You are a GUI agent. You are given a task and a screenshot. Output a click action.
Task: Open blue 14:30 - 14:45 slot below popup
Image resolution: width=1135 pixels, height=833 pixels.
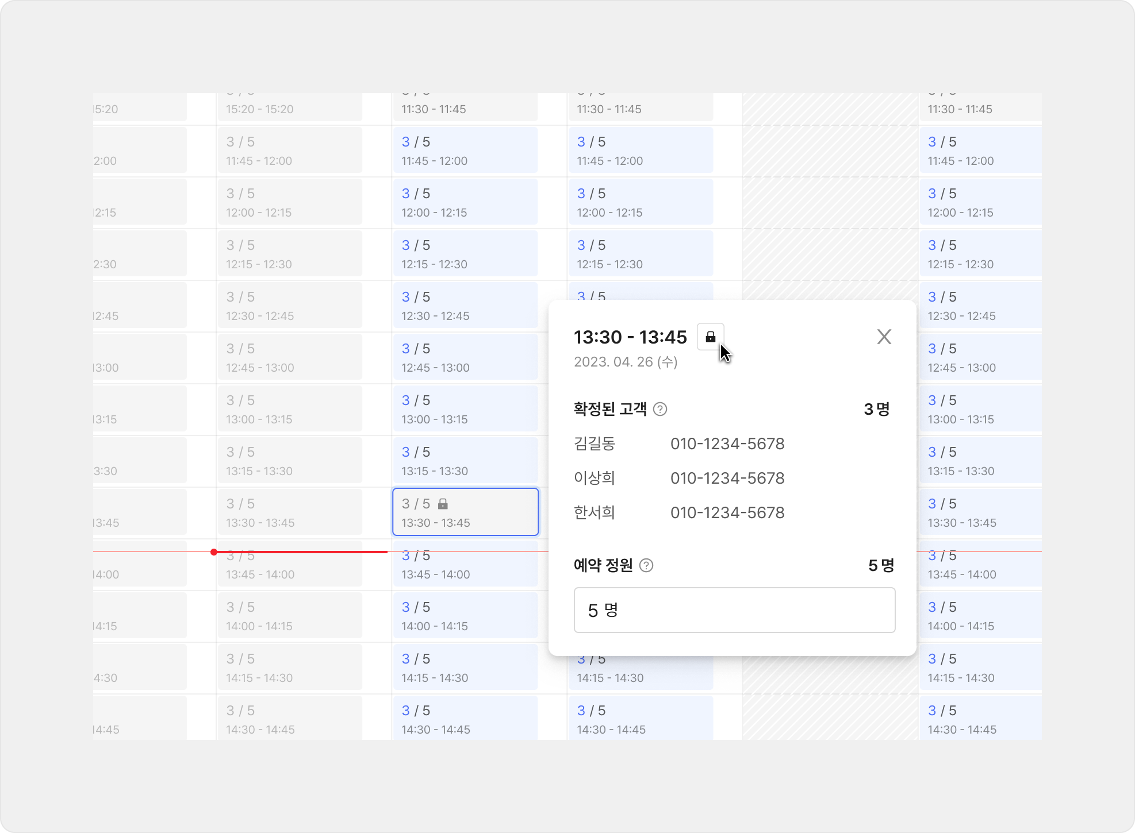[640, 719]
